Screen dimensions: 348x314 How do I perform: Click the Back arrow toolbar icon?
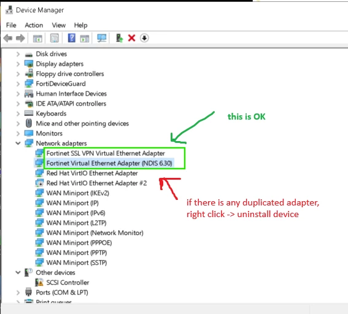pyautogui.click(x=8, y=38)
